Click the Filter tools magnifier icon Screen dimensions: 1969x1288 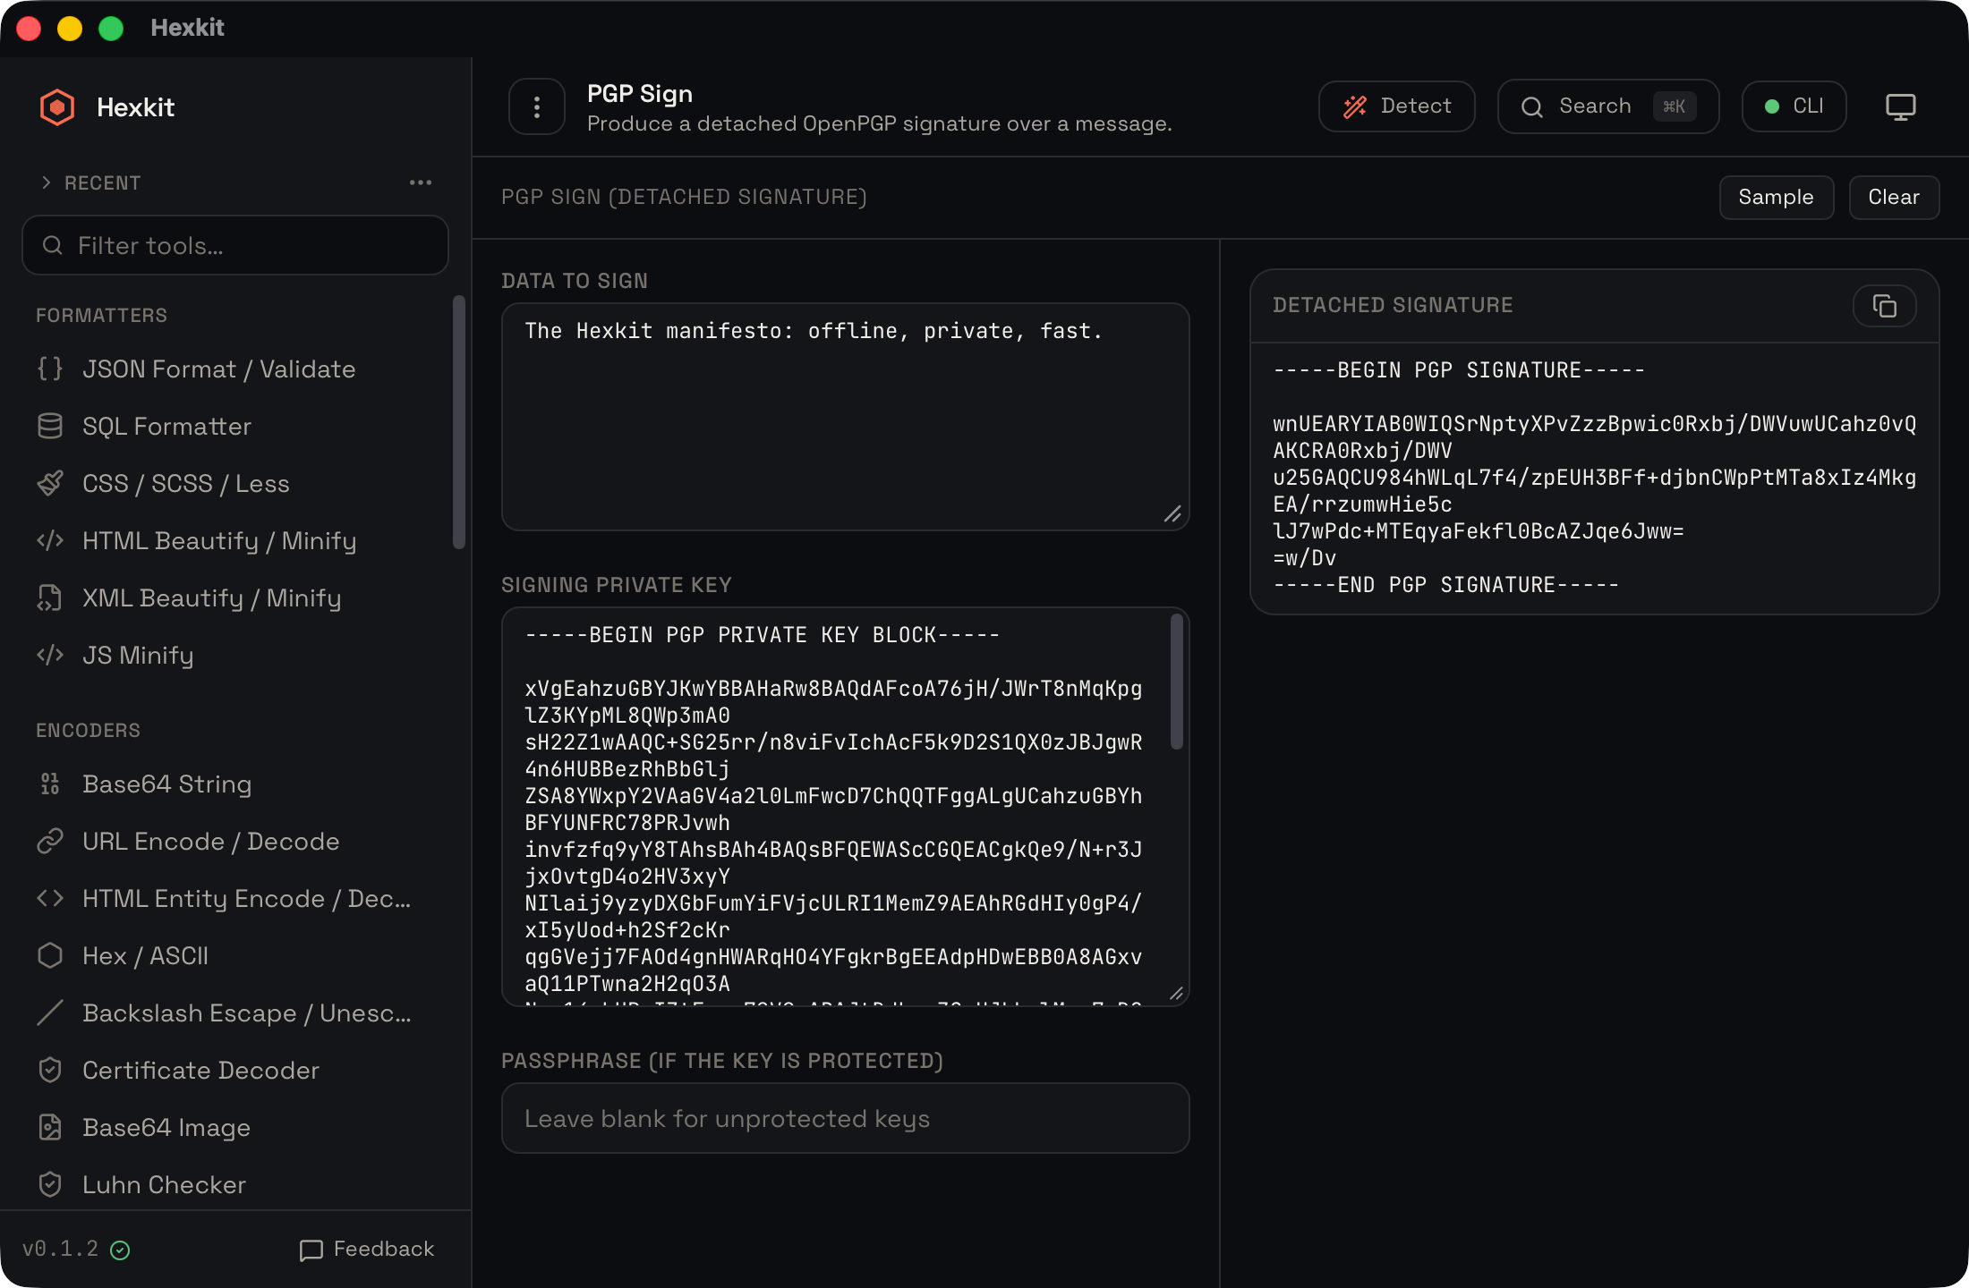tap(53, 245)
